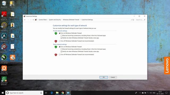Select Turn on Firewall for public network
Viewport: 170px width, 95px height.
59,47
